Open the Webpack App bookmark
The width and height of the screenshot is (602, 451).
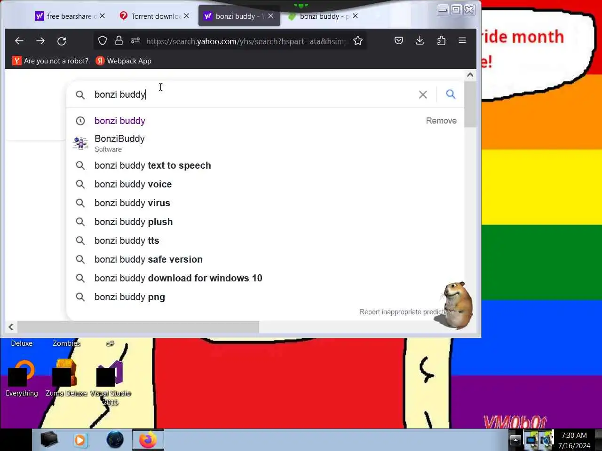124,61
